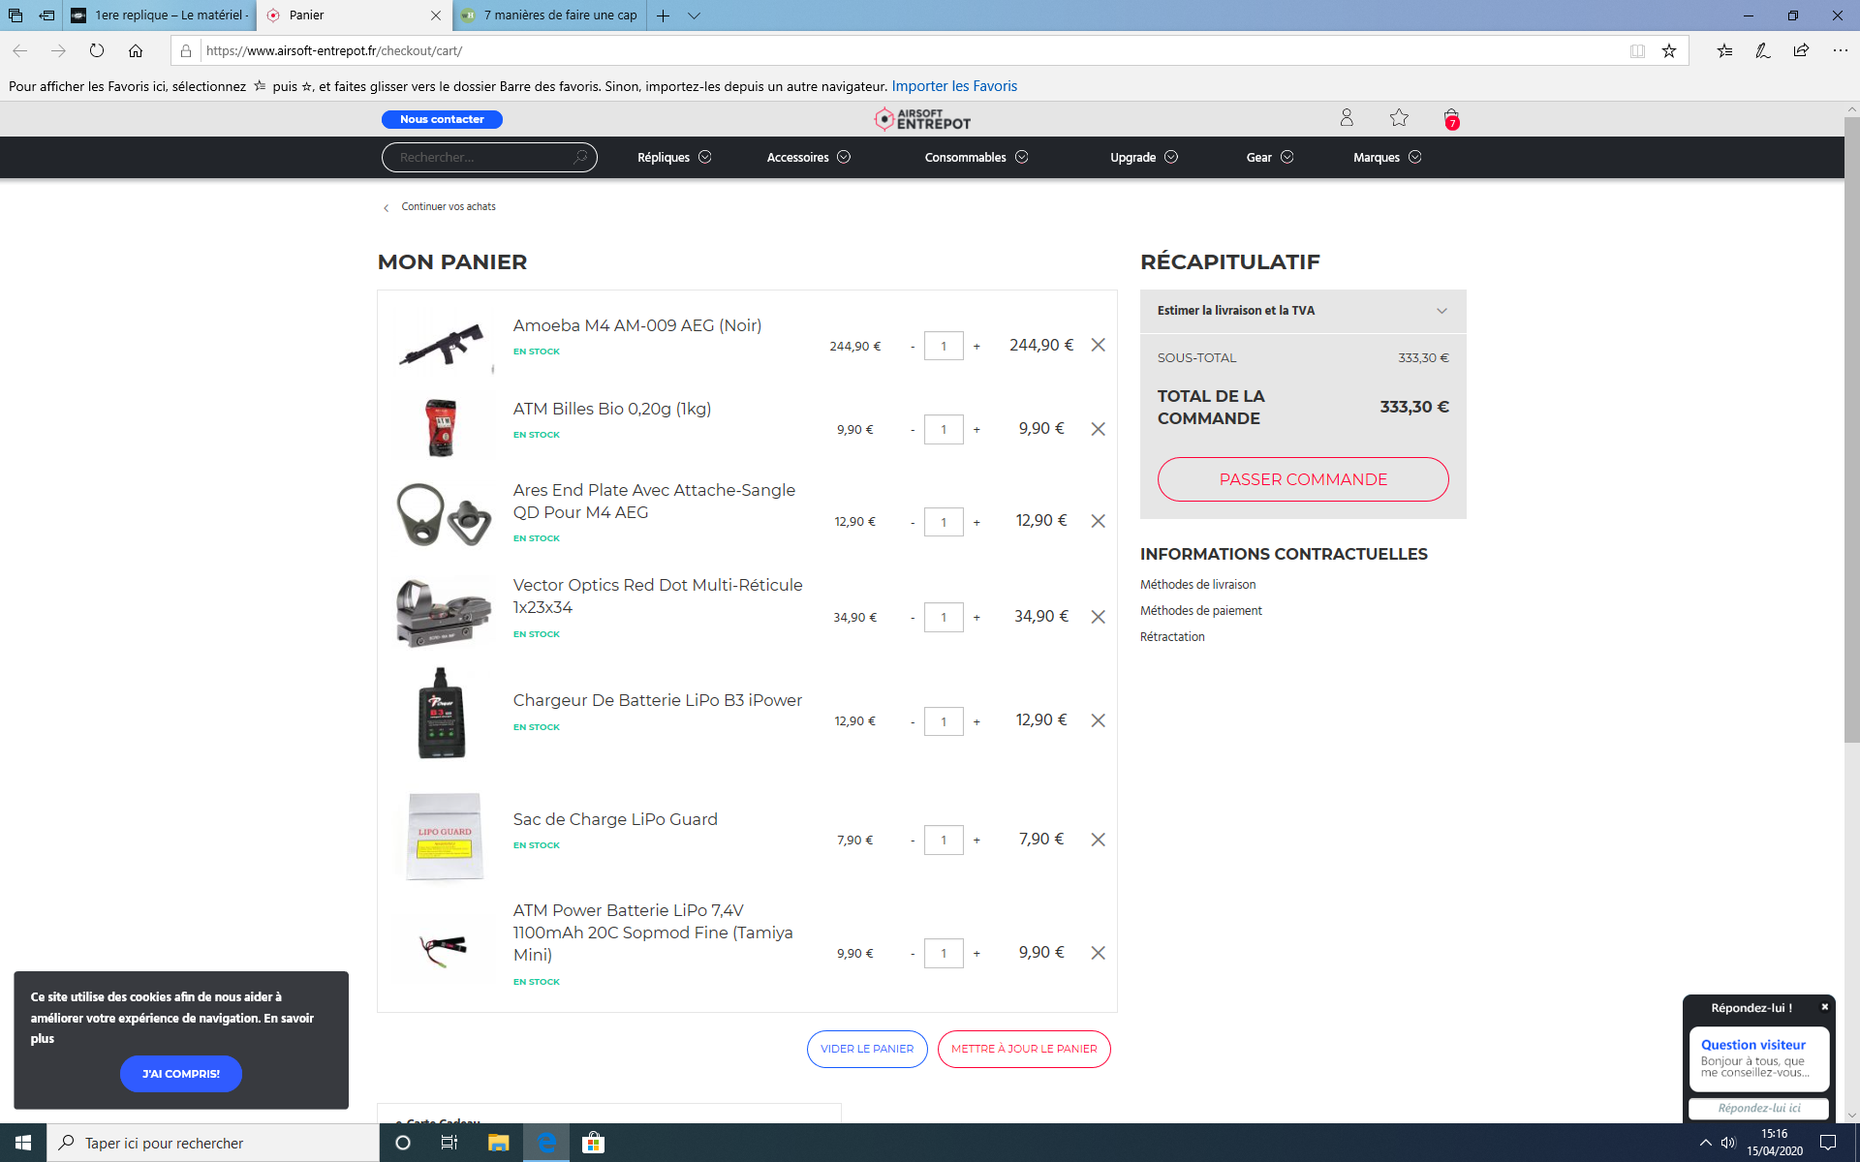Increase quantity of Amoeba M4 AM-009
Image resolution: width=1860 pixels, height=1162 pixels.
click(976, 347)
